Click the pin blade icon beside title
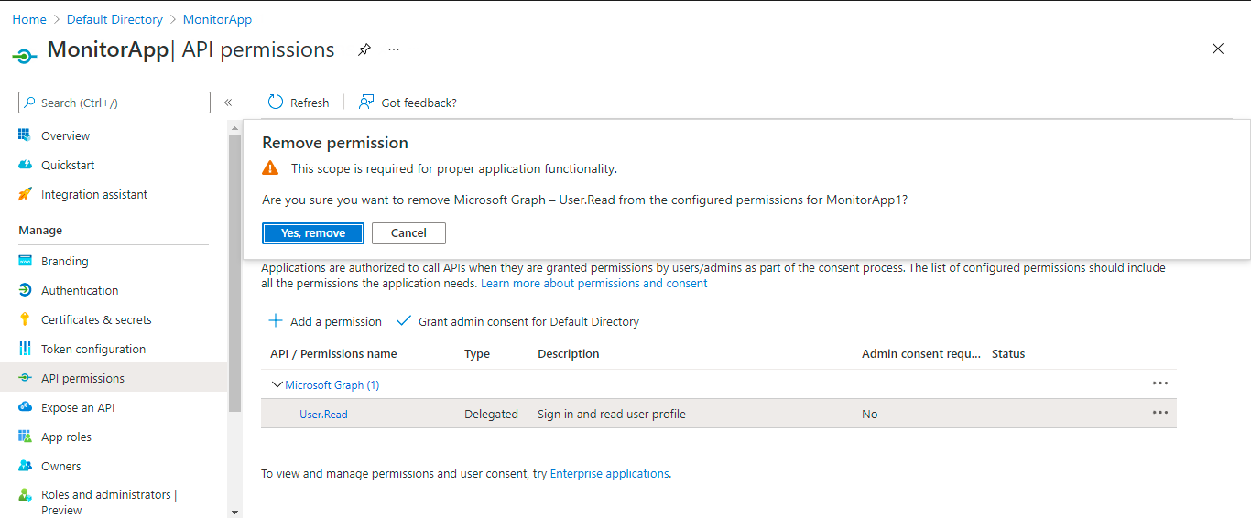Screen dimensions: 1251x518 click(364, 49)
